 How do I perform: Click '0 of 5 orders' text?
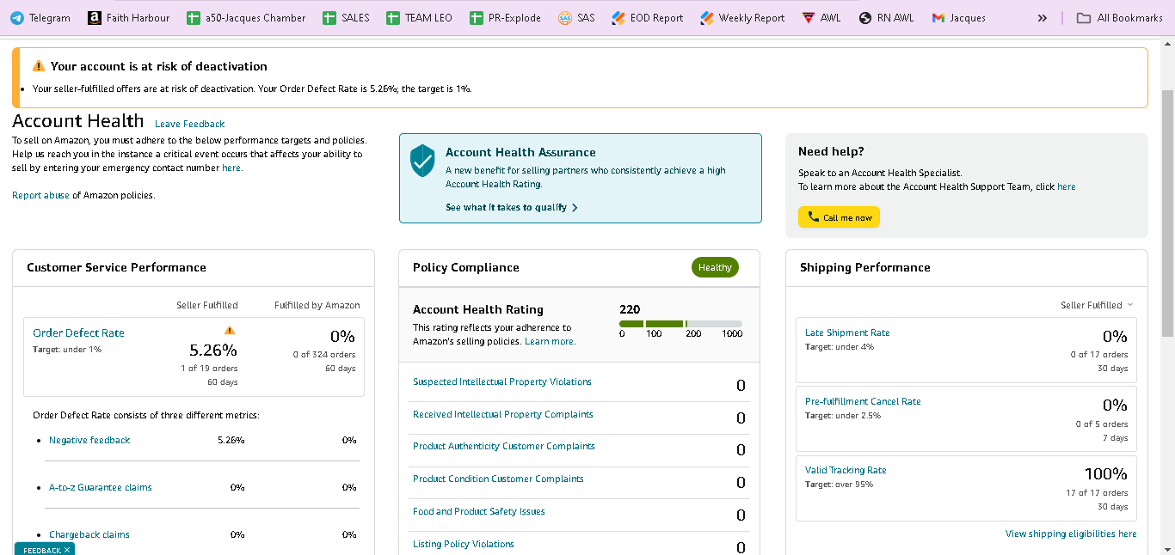pyautogui.click(x=1101, y=424)
